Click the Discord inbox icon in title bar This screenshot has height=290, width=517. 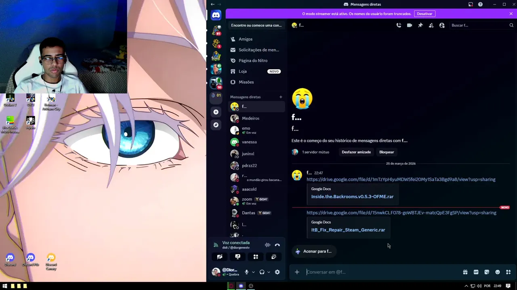(x=471, y=4)
